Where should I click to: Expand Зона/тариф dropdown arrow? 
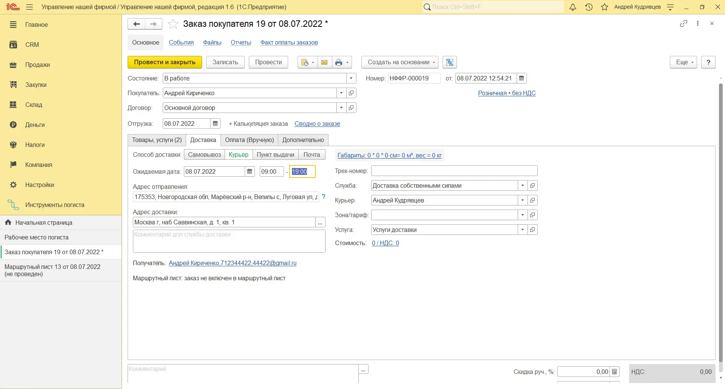click(x=523, y=215)
